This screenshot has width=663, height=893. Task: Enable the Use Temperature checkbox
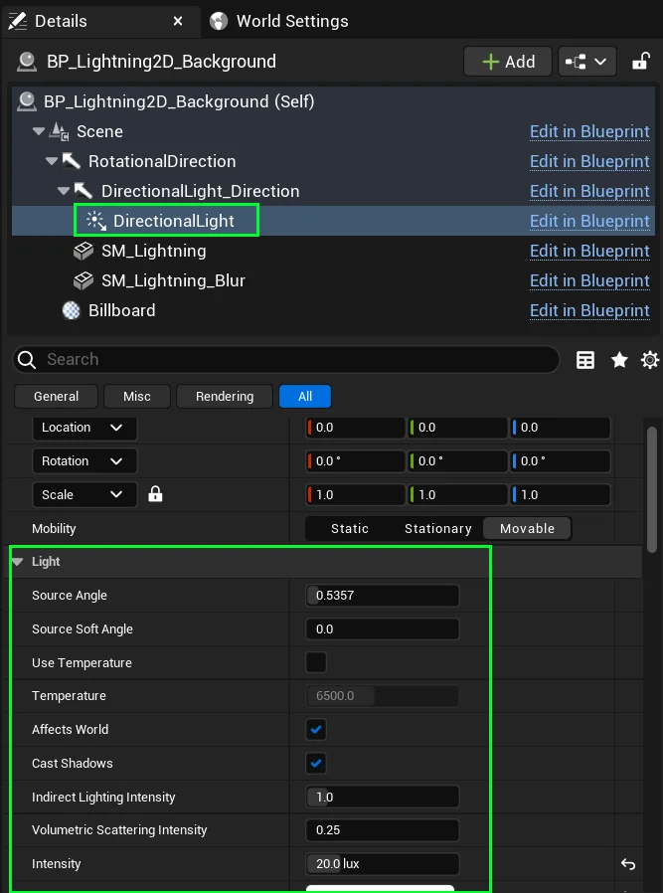coord(316,662)
